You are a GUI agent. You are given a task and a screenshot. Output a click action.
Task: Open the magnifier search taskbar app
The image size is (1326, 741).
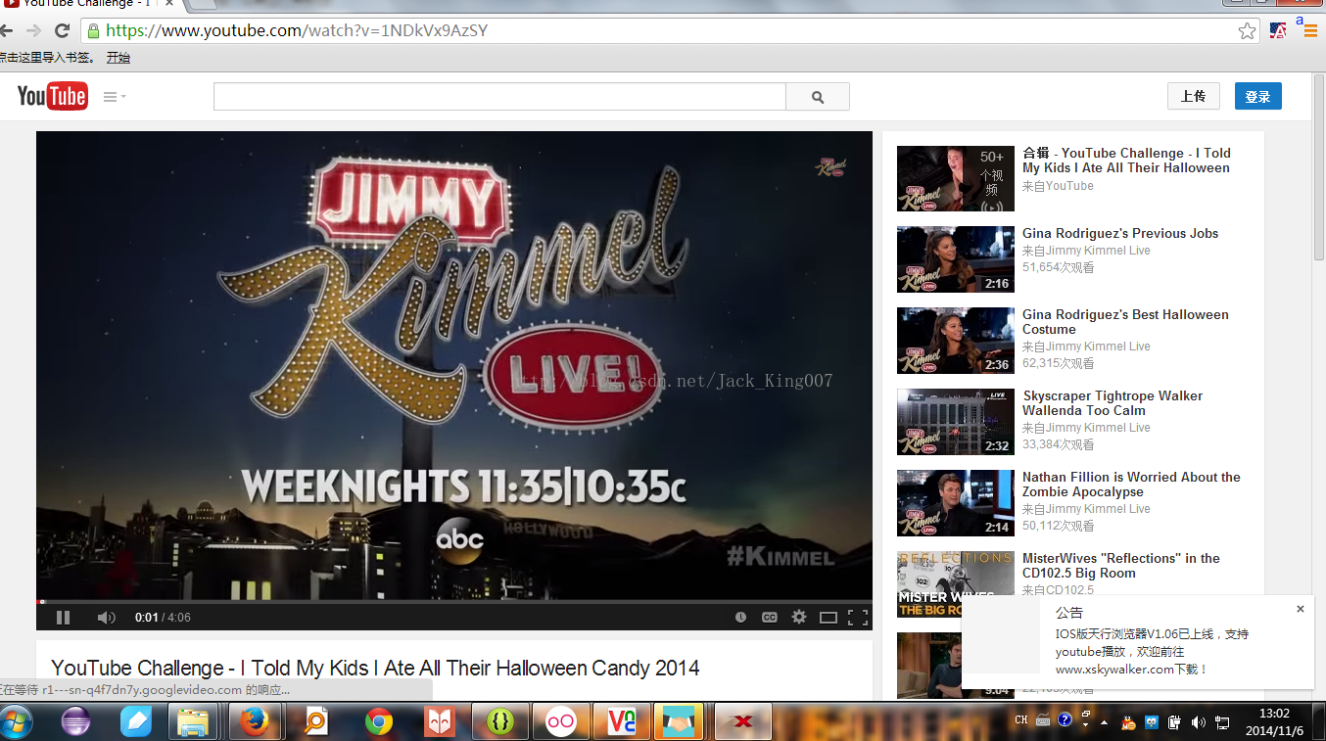[316, 722]
